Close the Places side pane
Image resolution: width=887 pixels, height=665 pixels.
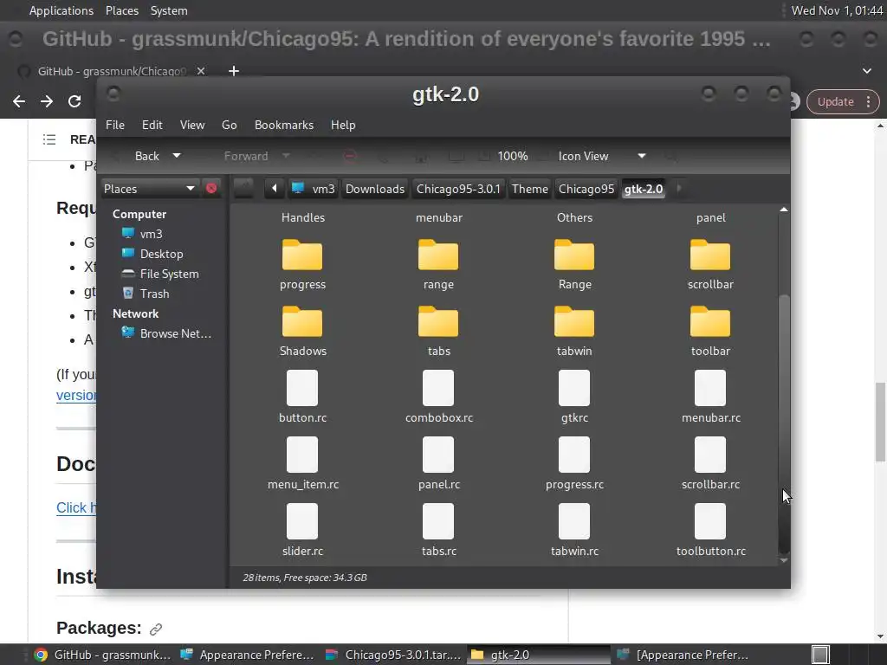coord(211,188)
